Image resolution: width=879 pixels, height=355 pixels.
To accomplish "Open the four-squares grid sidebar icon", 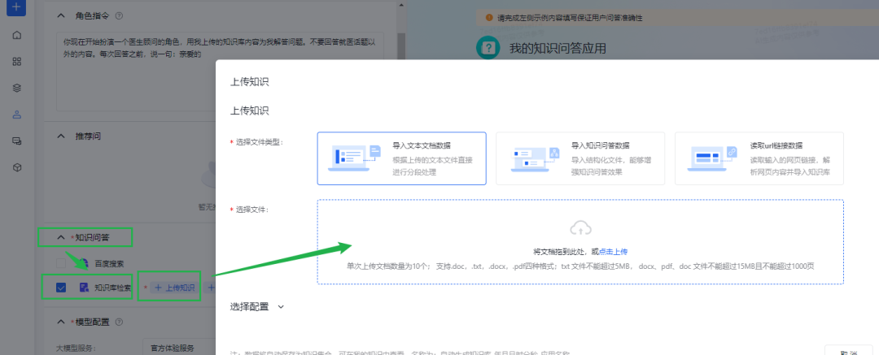I will pos(17,62).
